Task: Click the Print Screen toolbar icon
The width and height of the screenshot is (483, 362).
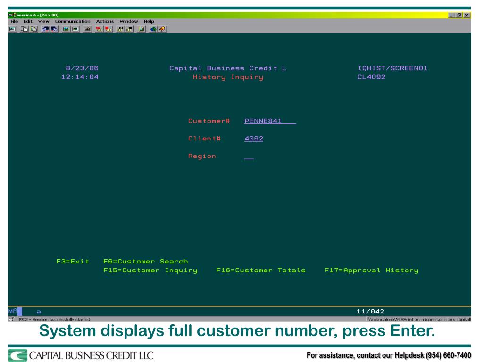Action: tap(13, 29)
